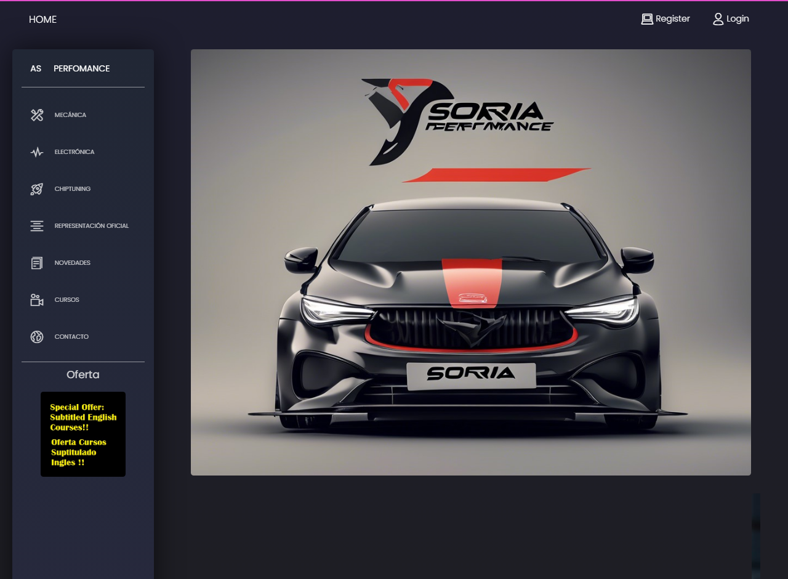Open the REPRESENTACIÓN OFICIAL section
788x579 pixels.
pos(92,226)
